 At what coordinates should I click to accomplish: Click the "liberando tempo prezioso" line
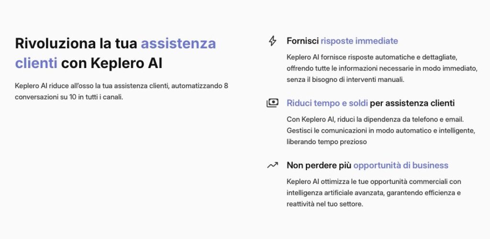[x=327, y=141]
